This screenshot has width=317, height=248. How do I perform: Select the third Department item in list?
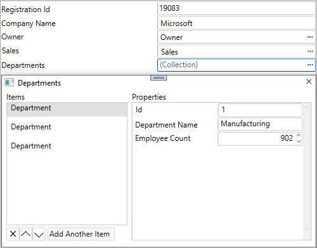(67, 146)
